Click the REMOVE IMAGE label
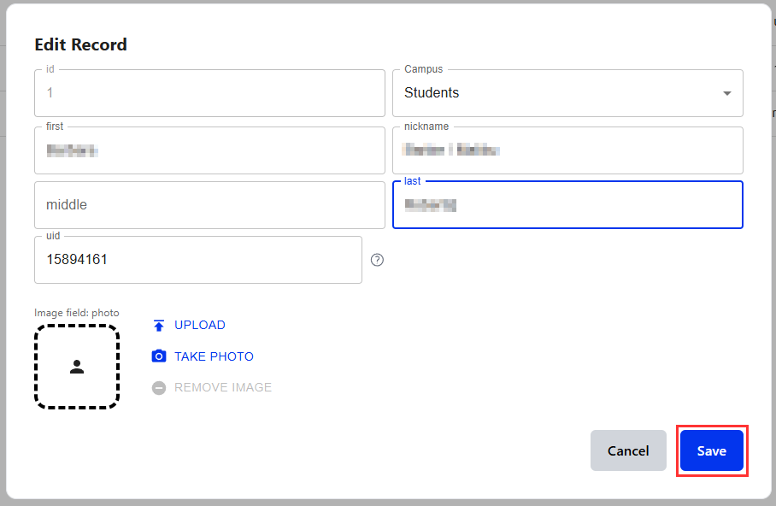Screen dimensions: 776x506 (223, 388)
